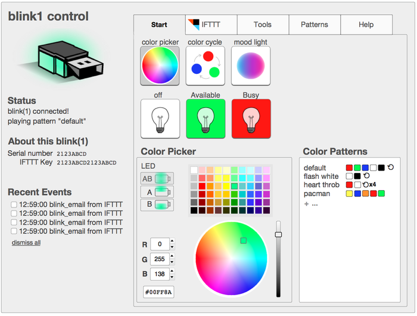Turn the light off with bulb button

point(160,119)
